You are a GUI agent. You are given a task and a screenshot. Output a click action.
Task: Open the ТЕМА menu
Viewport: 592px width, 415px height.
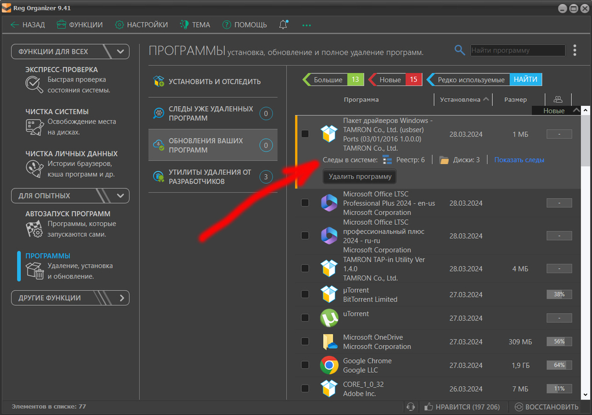[x=195, y=25]
